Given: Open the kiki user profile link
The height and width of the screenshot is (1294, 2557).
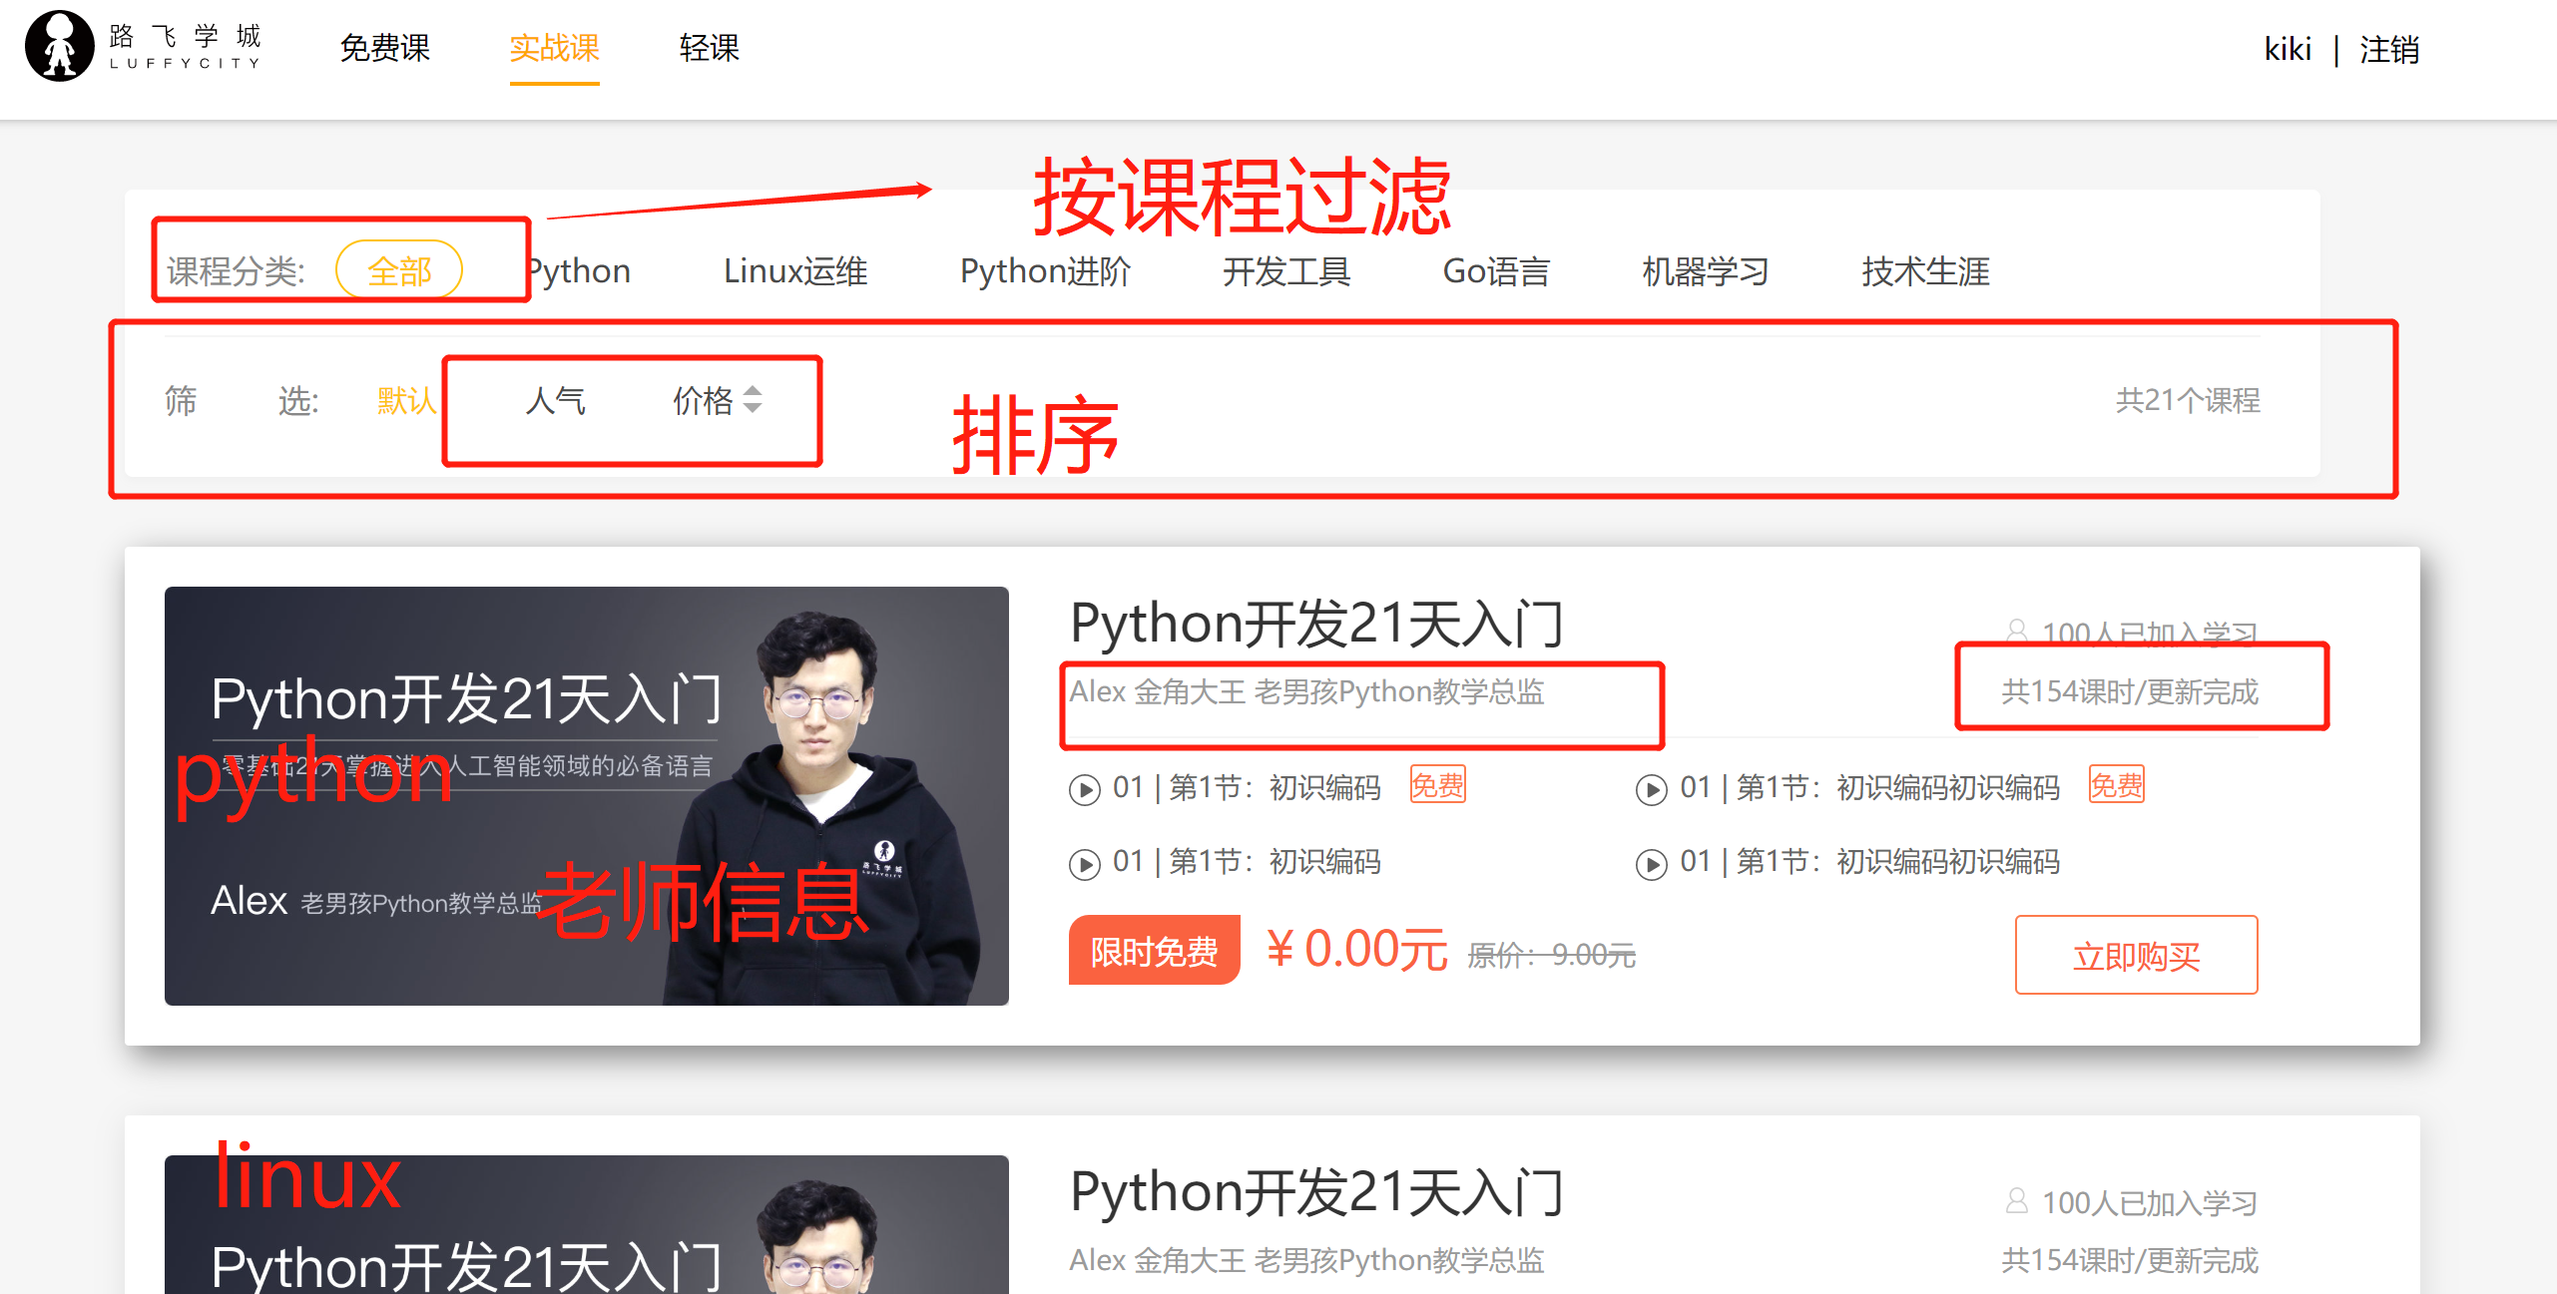Looking at the screenshot, I should [x=2287, y=49].
